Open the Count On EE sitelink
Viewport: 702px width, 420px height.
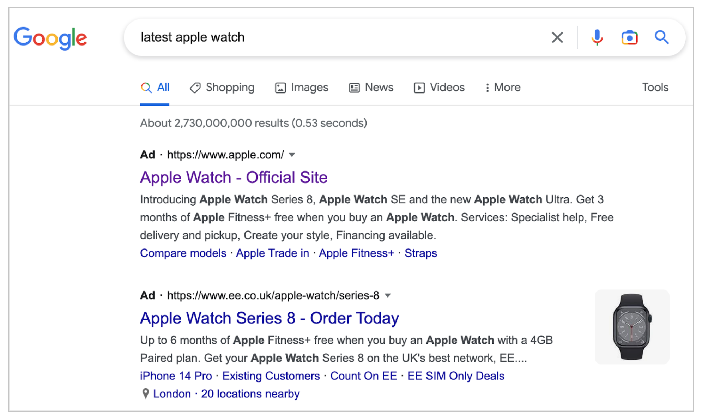pyautogui.click(x=364, y=376)
